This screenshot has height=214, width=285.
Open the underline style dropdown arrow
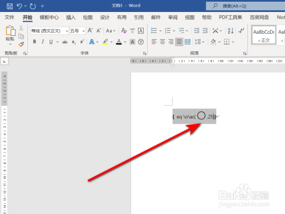click(57, 42)
